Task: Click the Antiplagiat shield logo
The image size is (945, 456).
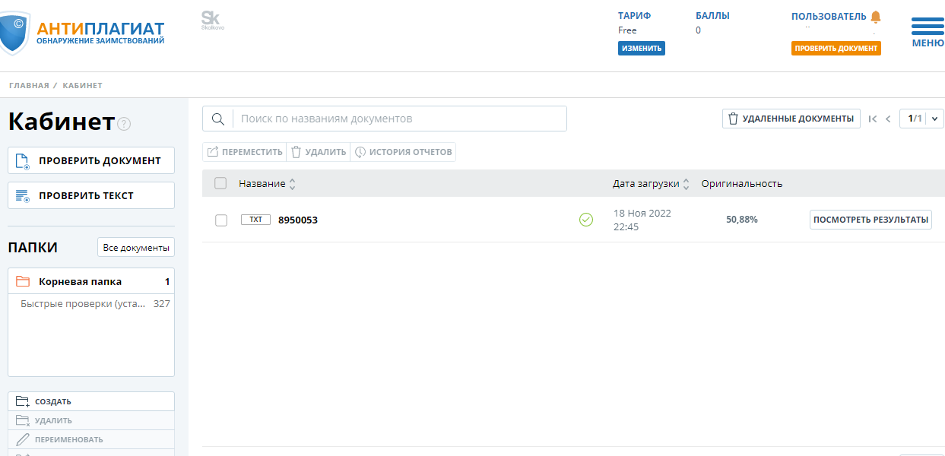Action: 15,33
